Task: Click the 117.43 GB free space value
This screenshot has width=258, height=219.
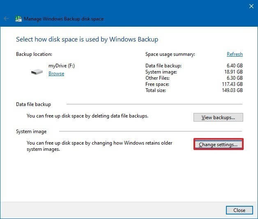Action: tap(233, 84)
